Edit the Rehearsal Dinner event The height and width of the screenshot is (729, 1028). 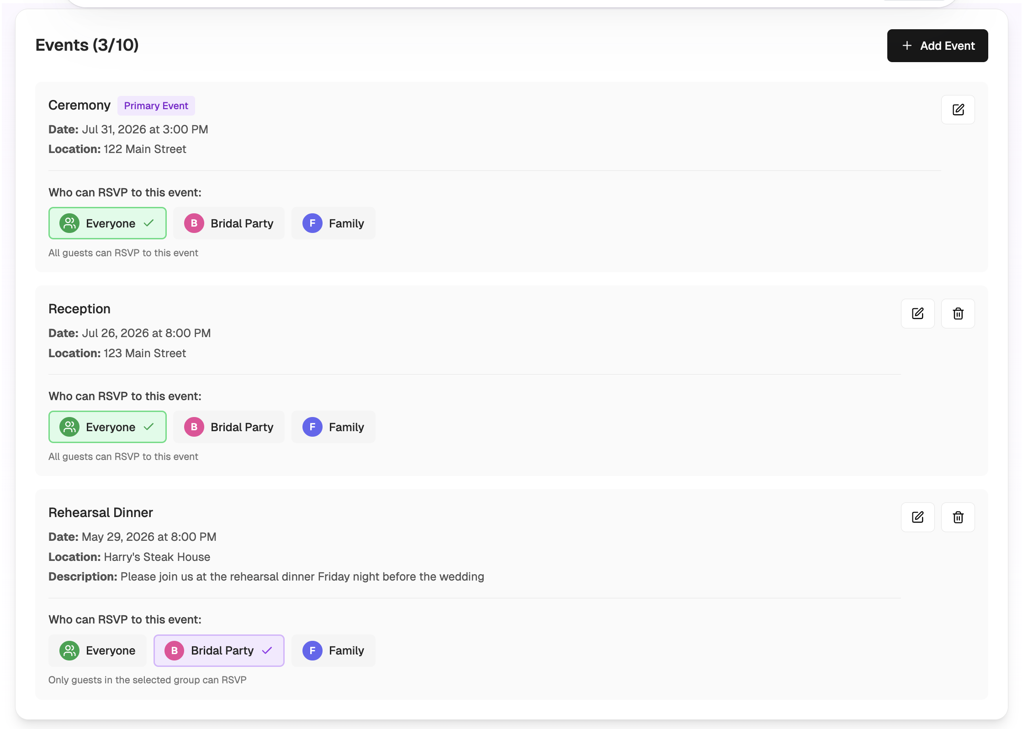point(918,517)
